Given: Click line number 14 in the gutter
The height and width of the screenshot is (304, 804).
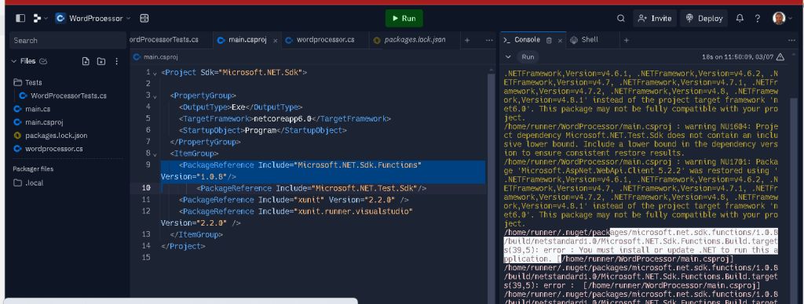Looking at the screenshot, I should click(147, 246).
